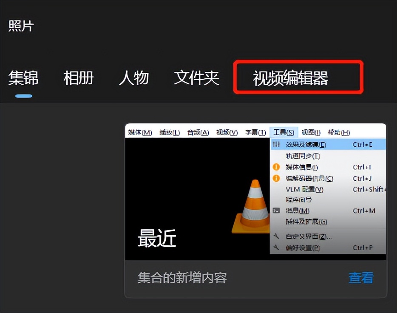Open the 消息 log via its icon
Image resolution: width=397 pixels, height=313 pixels.
click(x=276, y=211)
